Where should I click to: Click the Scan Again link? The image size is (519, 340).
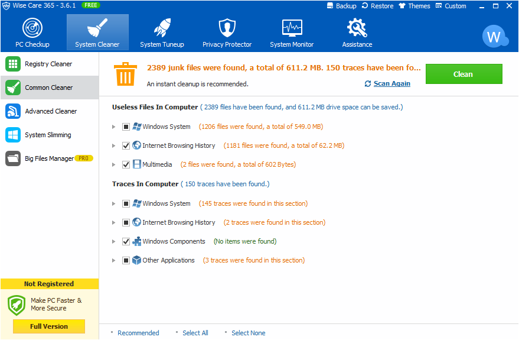(392, 83)
